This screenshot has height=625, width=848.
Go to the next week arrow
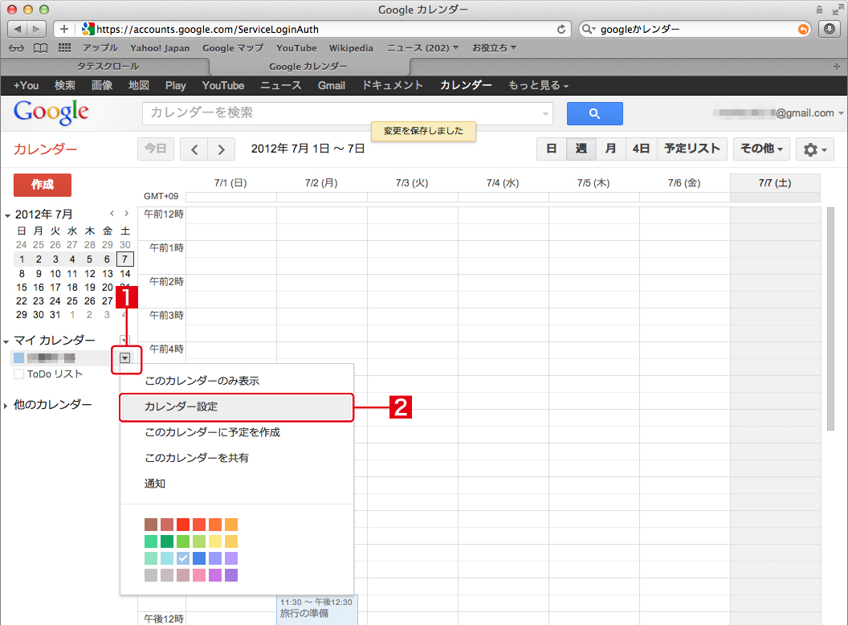tap(221, 149)
